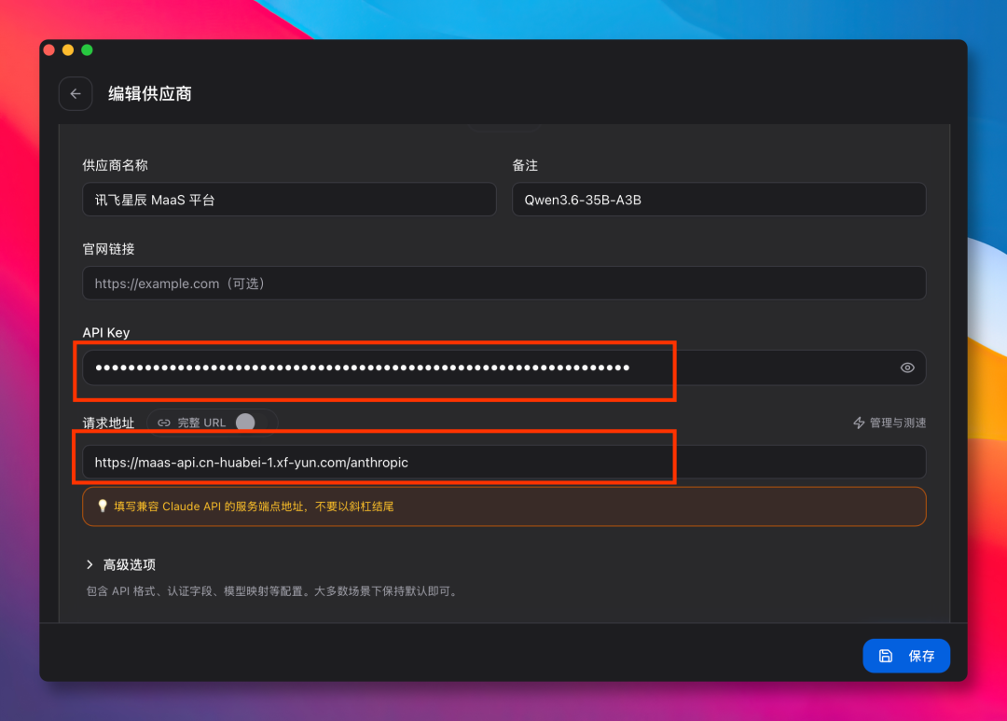Click the 请求地址 label

[x=108, y=423]
